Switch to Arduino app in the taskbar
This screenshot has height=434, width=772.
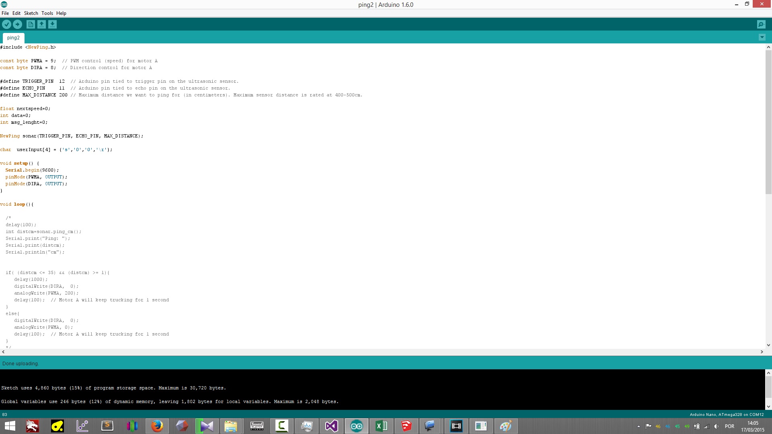[x=357, y=426]
